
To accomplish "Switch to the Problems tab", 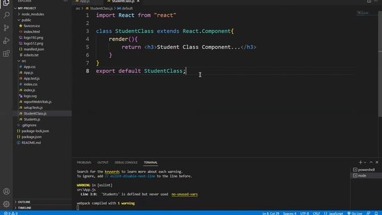I will pos(84,162).
